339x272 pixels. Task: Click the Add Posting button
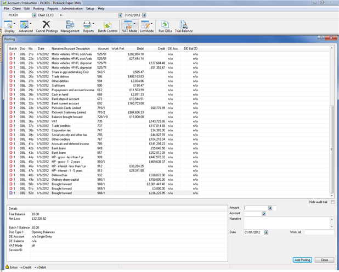pyautogui.click(x=302, y=259)
